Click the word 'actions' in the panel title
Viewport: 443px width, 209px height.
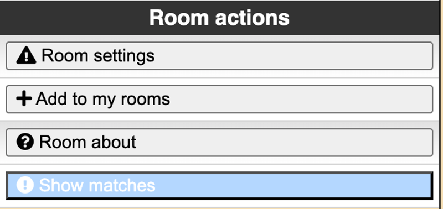point(253,18)
